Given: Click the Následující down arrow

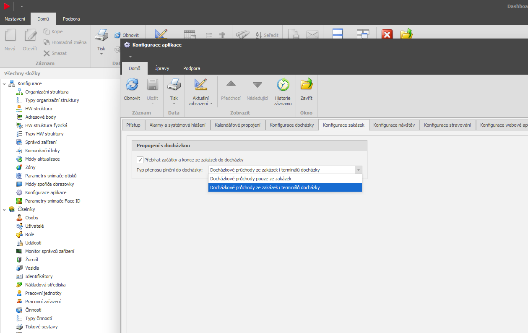Looking at the screenshot, I should (x=257, y=85).
